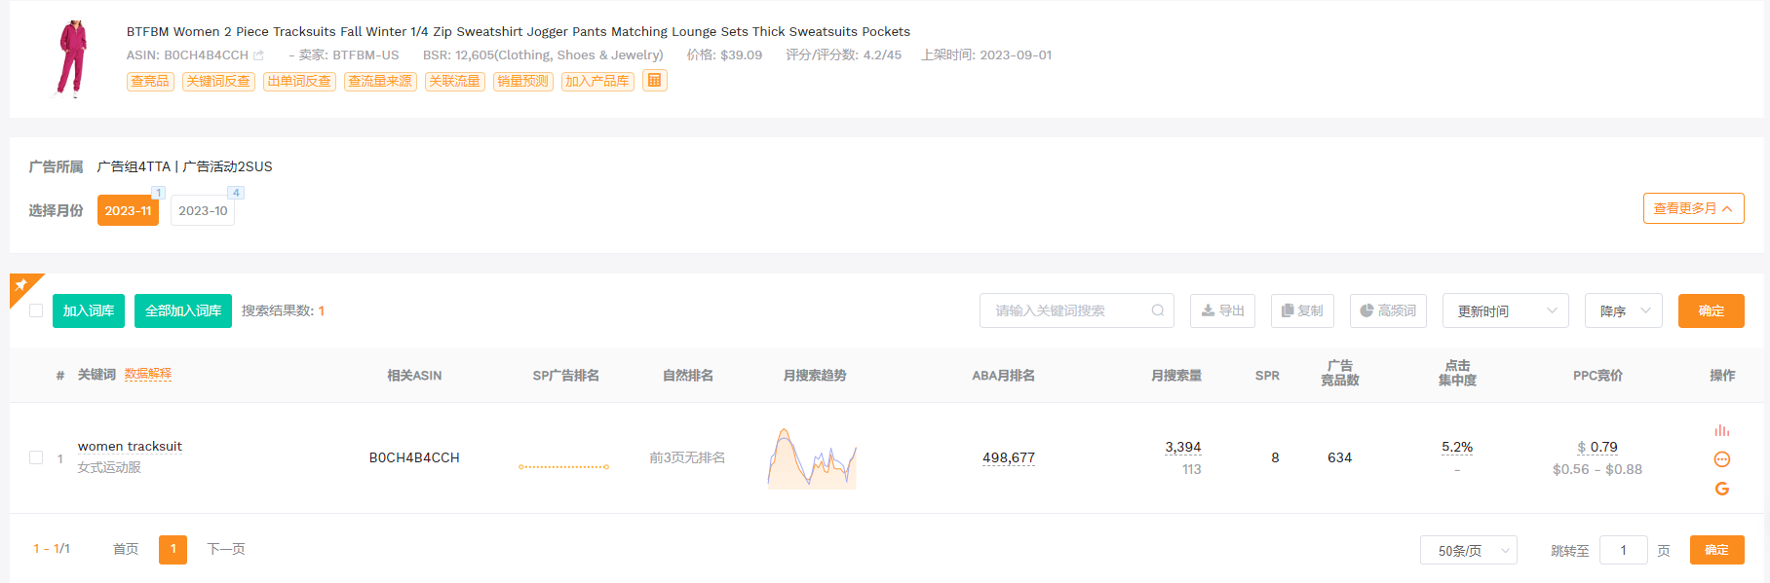Tick the select-all checkbox beside 加入词库
Viewport: 1770px width, 583px height.
click(x=36, y=310)
